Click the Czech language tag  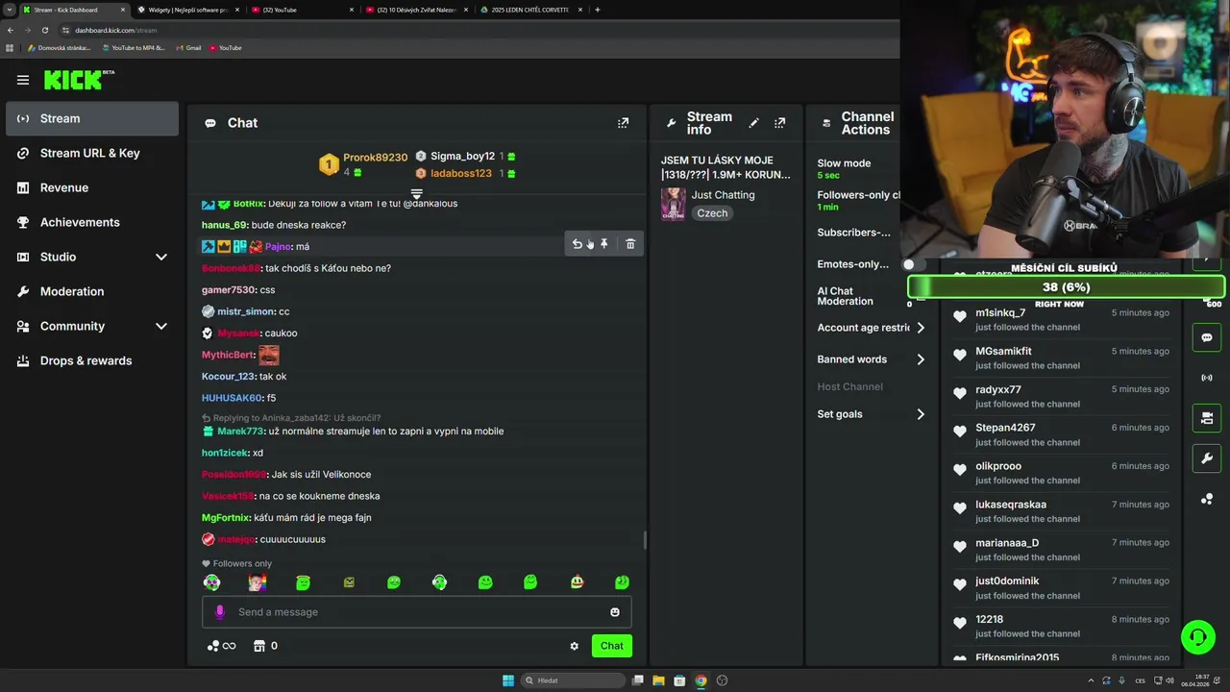pos(712,213)
